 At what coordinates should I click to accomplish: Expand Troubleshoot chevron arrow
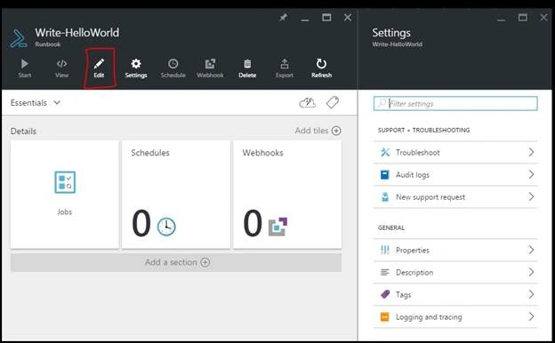click(531, 153)
